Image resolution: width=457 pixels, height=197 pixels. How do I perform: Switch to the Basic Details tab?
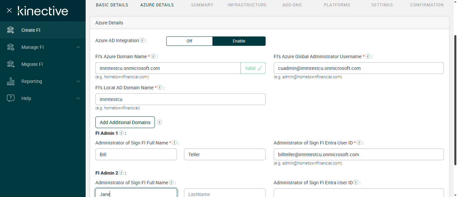112,5
